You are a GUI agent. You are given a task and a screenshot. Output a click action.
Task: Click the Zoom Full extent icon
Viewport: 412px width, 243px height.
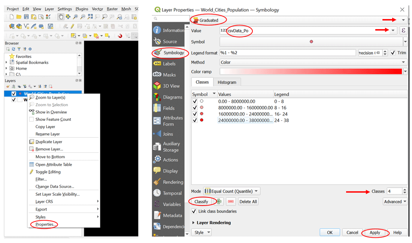pyautogui.click(x=90, y=16)
